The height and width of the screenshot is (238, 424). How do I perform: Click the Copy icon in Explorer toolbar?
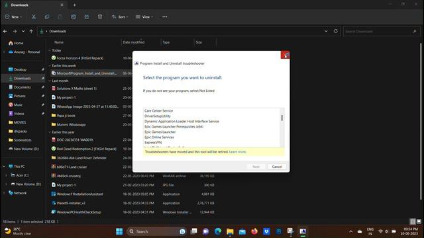pos(47,17)
